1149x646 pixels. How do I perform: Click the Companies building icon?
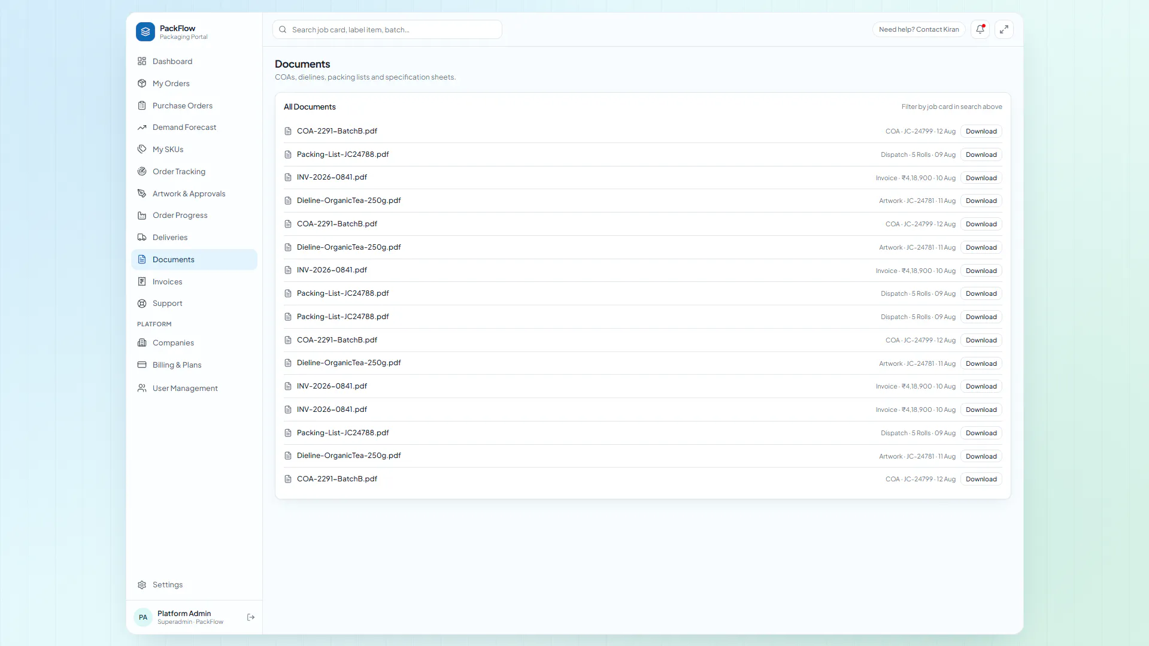point(142,342)
